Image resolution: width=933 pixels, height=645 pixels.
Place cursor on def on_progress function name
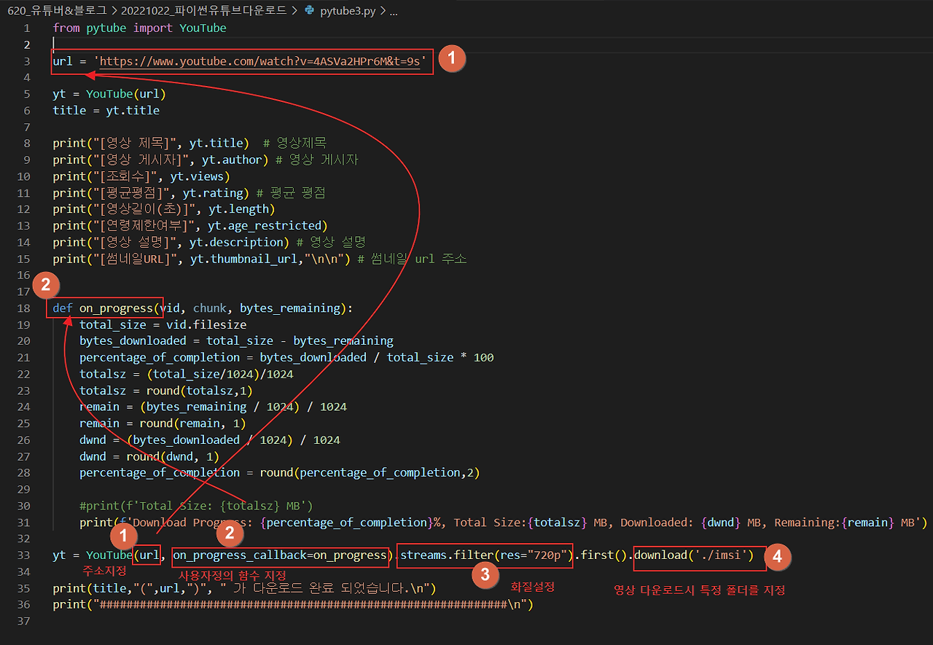(x=117, y=308)
